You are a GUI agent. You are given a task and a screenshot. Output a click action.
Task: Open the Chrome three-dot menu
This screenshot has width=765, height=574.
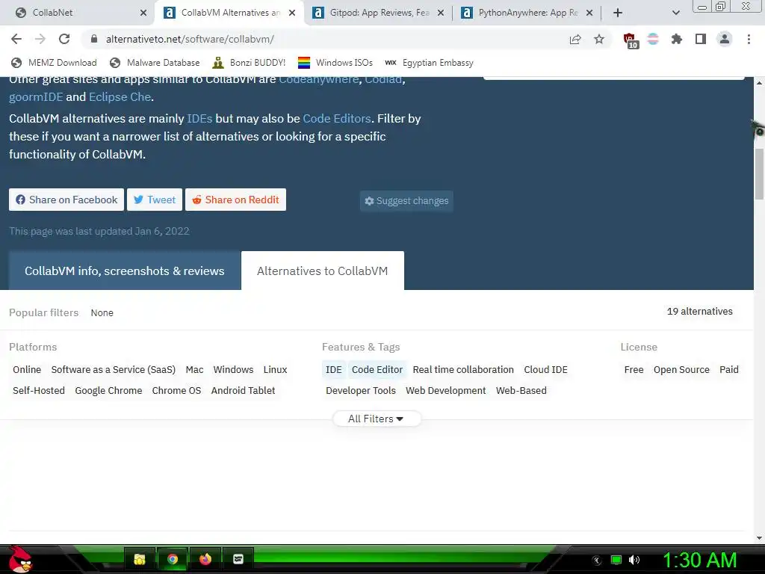coord(749,39)
